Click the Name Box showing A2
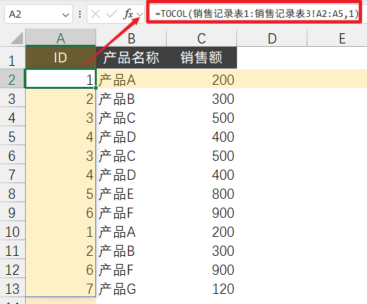Screen dimensions: 367x304 [x=39, y=14]
